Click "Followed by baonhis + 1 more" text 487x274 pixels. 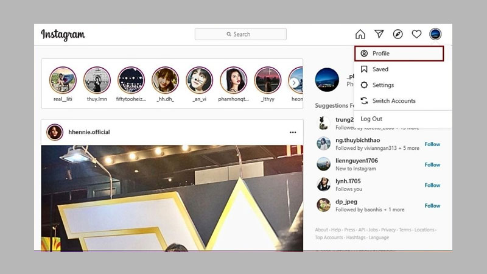[x=370, y=209]
